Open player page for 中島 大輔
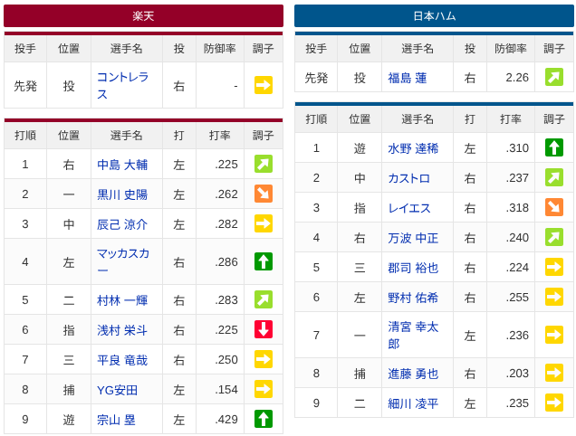This screenshot has width=576, height=436. click(x=122, y=165)
